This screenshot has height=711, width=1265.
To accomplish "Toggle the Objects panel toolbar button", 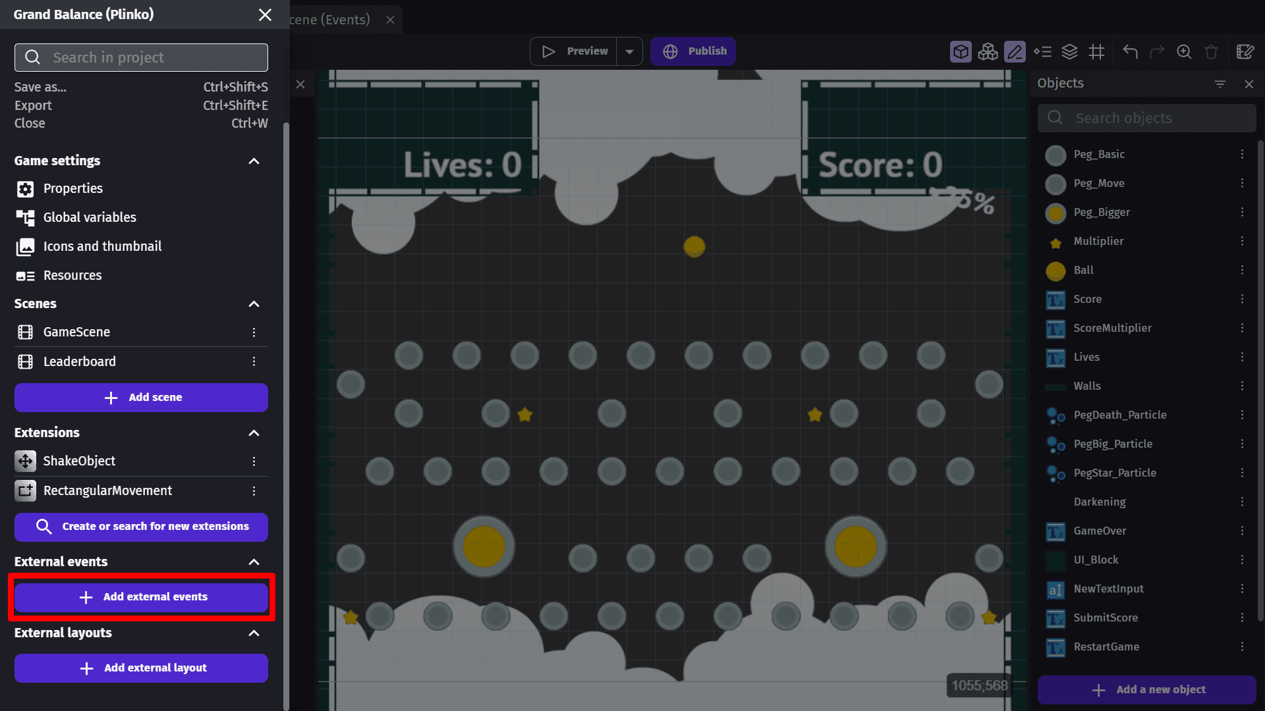I will [961, 51].
